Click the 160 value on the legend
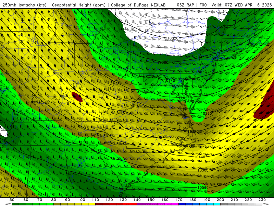 pos(165,200)
